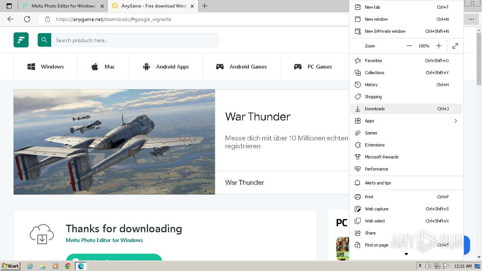Open Microsoft Rewards medal icon entry

[358, 157]
